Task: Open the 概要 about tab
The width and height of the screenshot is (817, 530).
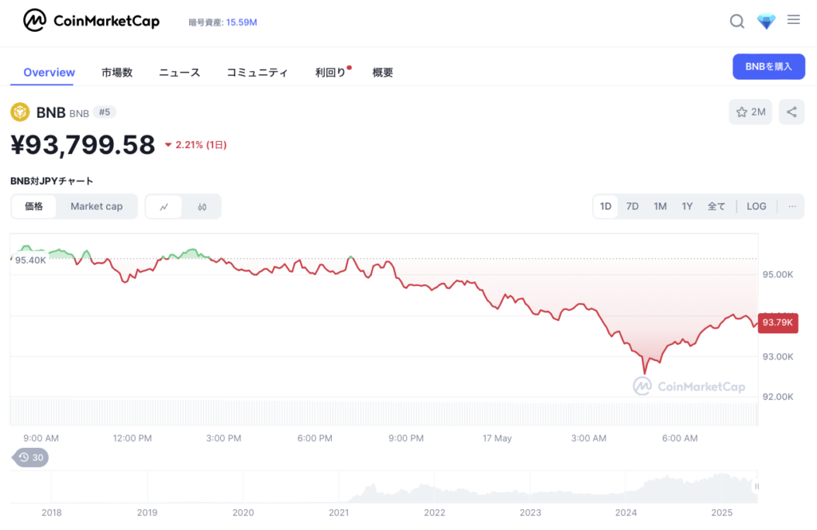Action: click(382, 73)
